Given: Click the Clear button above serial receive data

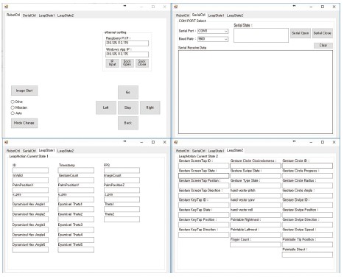Looking at the screenshot, I should 323,46.
